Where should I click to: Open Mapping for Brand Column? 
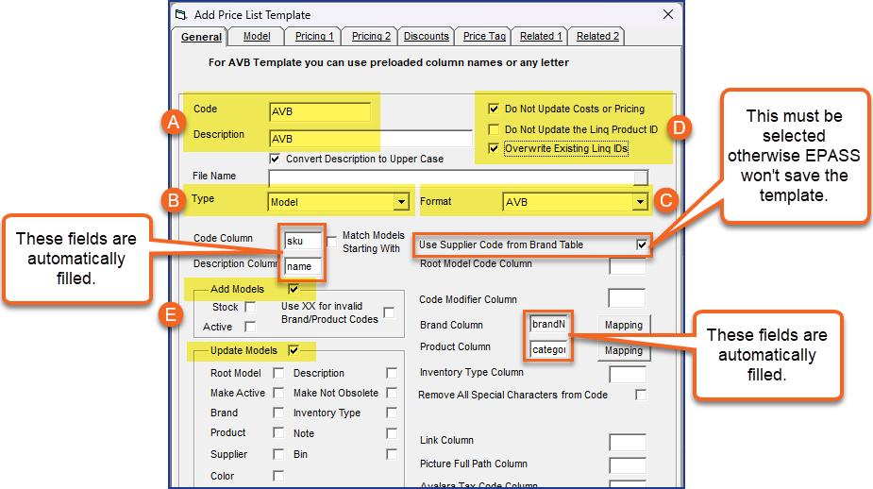point(624,325)
